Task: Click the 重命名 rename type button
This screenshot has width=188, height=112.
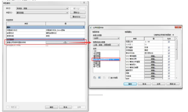Action: [x=78, y=17]
